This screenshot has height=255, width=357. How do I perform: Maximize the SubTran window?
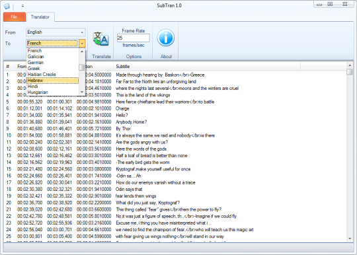coord(330,5)
